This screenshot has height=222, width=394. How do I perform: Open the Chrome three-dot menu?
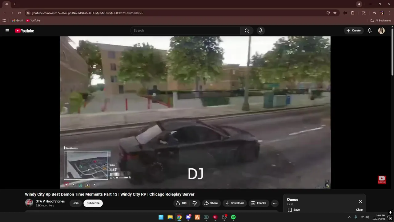coord(389,13)
